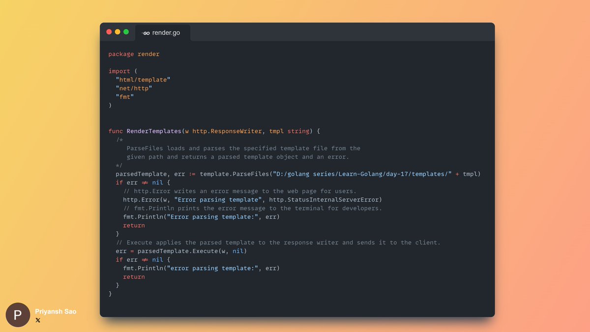Click the comment starting '// Execute applies'
590x332 pixels.
[278, 242]
